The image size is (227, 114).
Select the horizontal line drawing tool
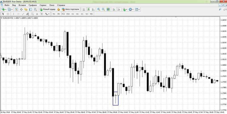18,14
